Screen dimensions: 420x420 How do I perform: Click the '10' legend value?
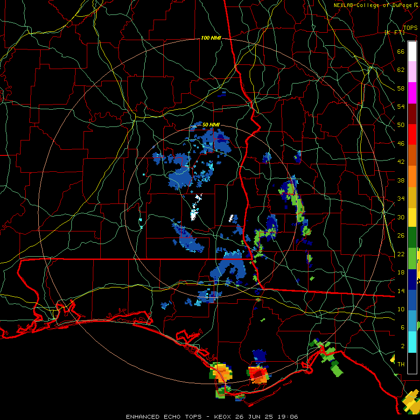(x=401, y=309)
